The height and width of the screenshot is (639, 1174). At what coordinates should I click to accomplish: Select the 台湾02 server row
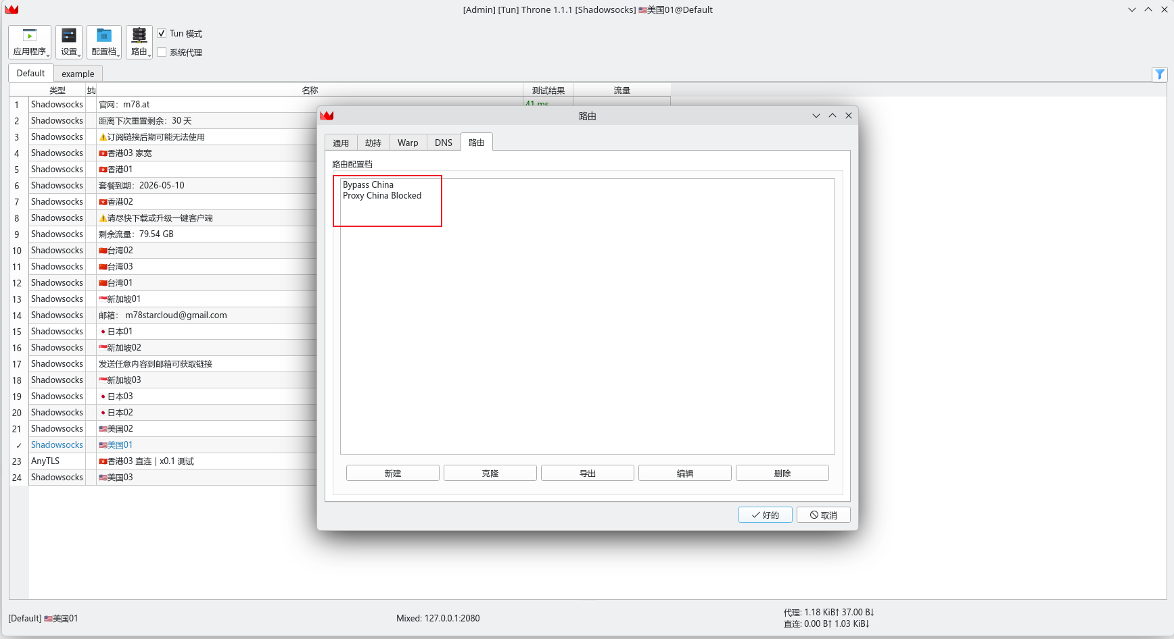pos(172,251)
